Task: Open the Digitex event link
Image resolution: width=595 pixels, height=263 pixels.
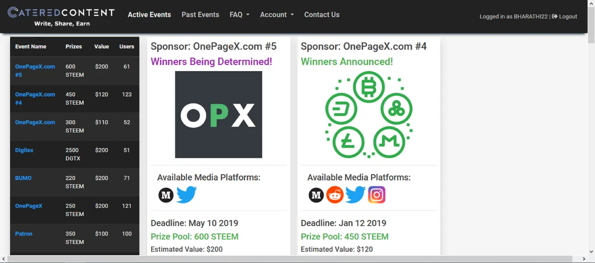Action: click(x=24, y=150)
